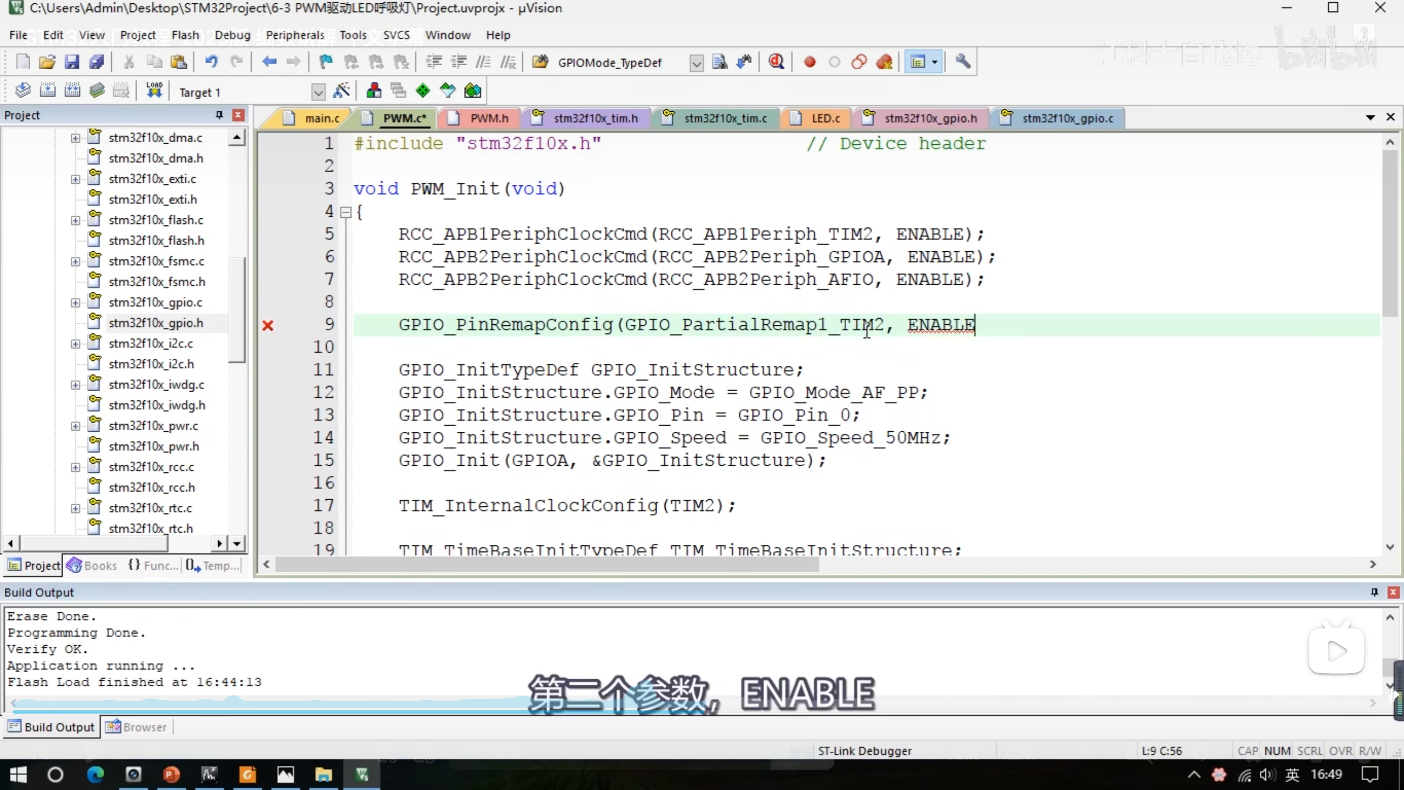This screenshot has width=1404, height=790.
Task: Open File Explorer in taskbar
Action: [323, 775]
